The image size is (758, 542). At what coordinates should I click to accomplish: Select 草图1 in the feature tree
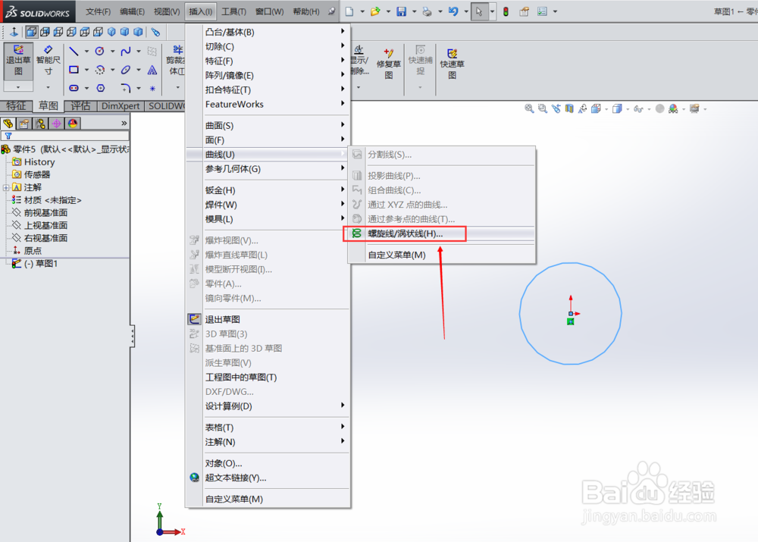tap(41, 264)
